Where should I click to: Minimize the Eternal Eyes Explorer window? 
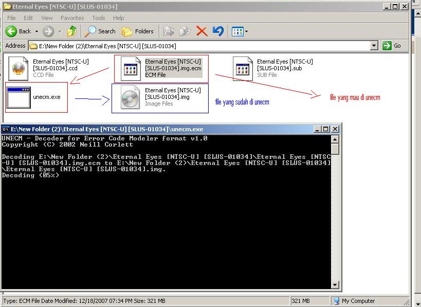click(x=387, y=7)
